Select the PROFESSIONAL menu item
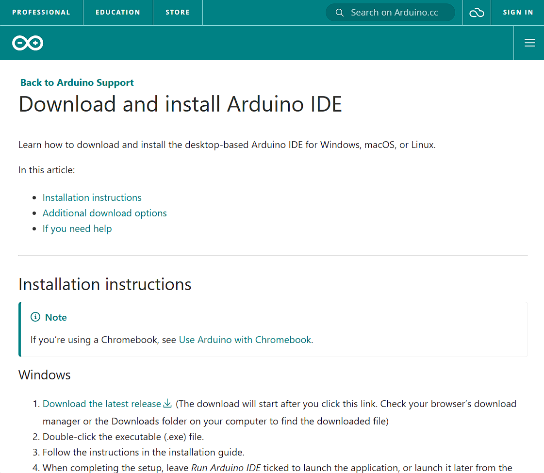The height and width of the screenshot is (473, 544). [41, 12]
